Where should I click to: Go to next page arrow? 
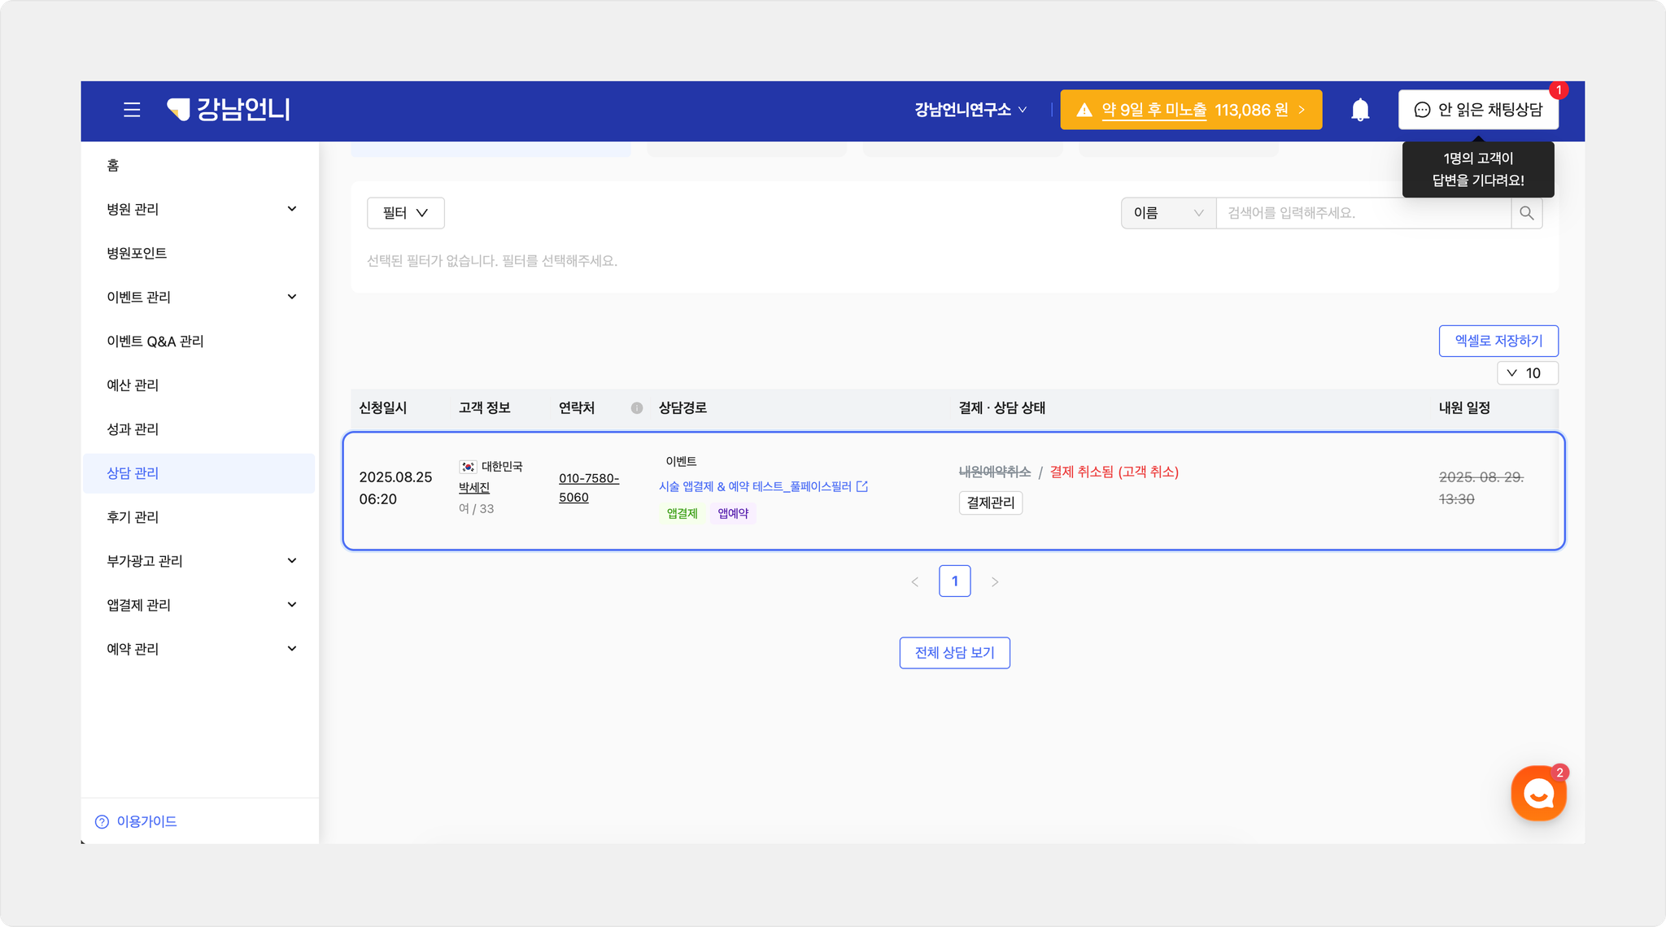(994, 581)
